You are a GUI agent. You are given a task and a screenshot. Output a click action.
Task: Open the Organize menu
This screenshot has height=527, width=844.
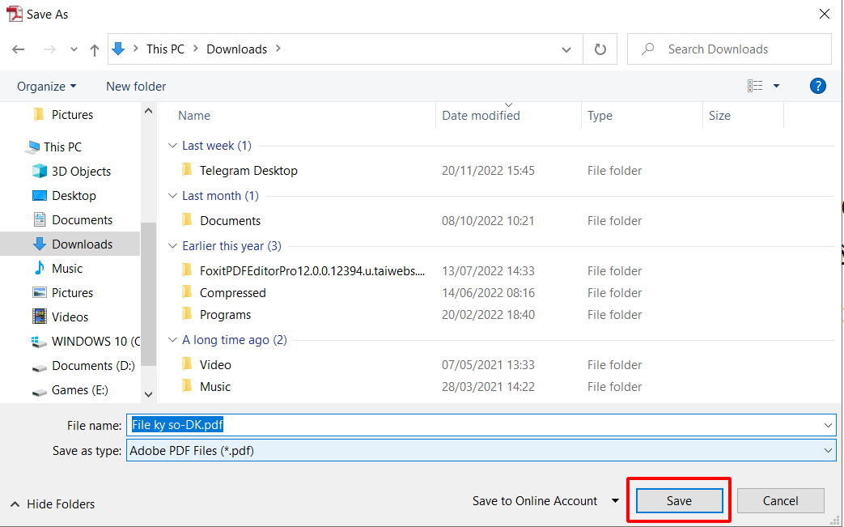tap(46, 86)
